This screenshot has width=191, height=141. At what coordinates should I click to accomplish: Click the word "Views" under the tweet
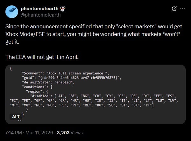[x=77, y=133]
